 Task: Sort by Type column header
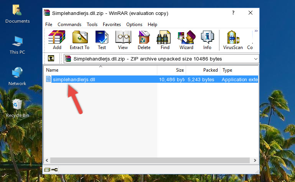(239, 70)
